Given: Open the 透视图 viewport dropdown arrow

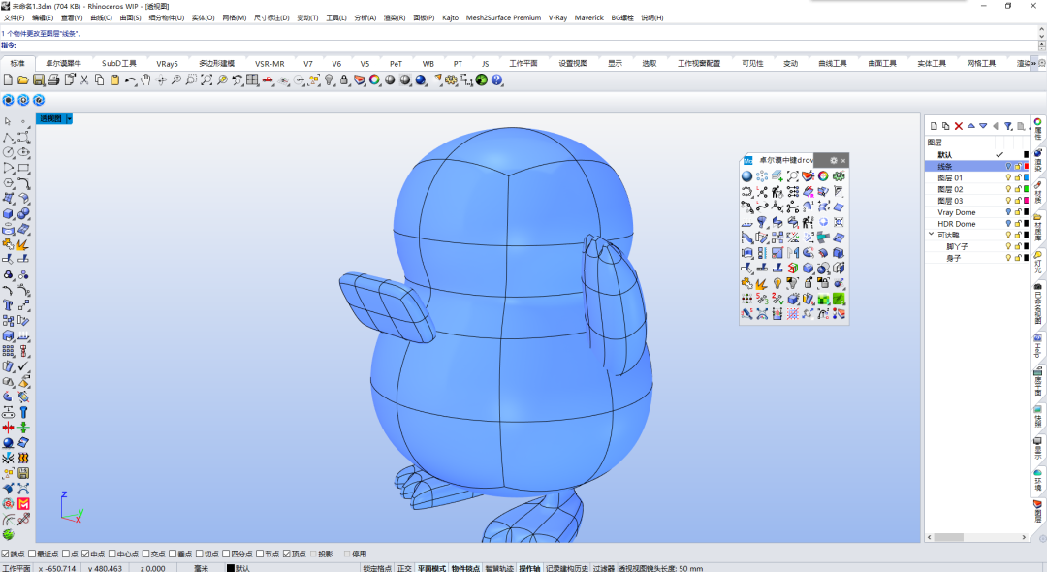Looking at the screenshot, I should coord(69,119).
